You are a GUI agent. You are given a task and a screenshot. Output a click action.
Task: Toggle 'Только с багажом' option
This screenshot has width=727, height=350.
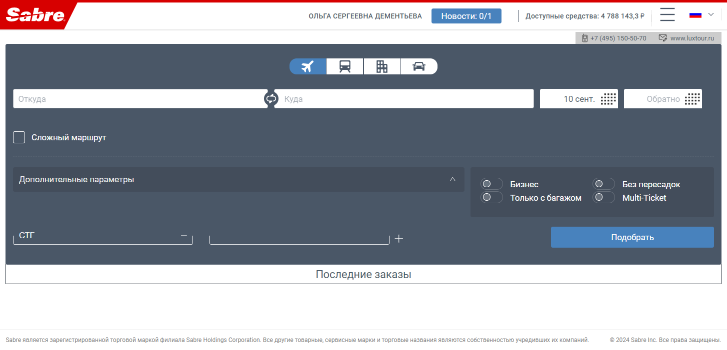(491, 198)
